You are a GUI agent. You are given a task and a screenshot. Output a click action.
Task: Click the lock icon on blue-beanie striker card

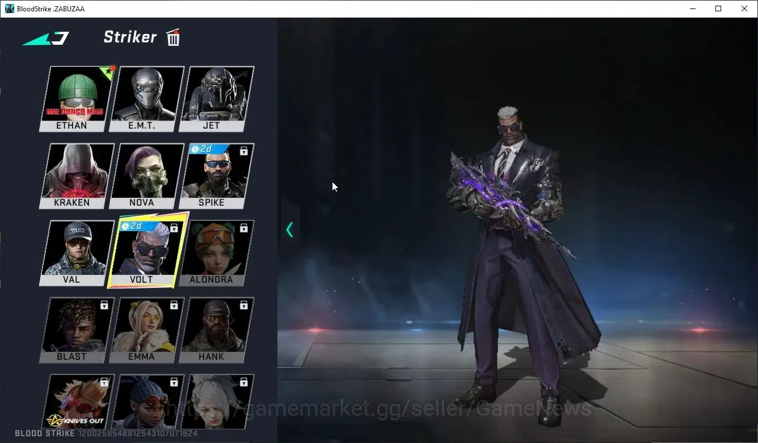click(x=174, y=382)
